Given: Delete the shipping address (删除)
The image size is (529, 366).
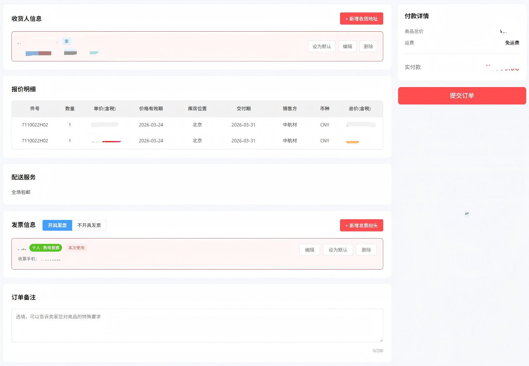Looking at the screenshot, I should pyautogui.click(x=368, y=46).
